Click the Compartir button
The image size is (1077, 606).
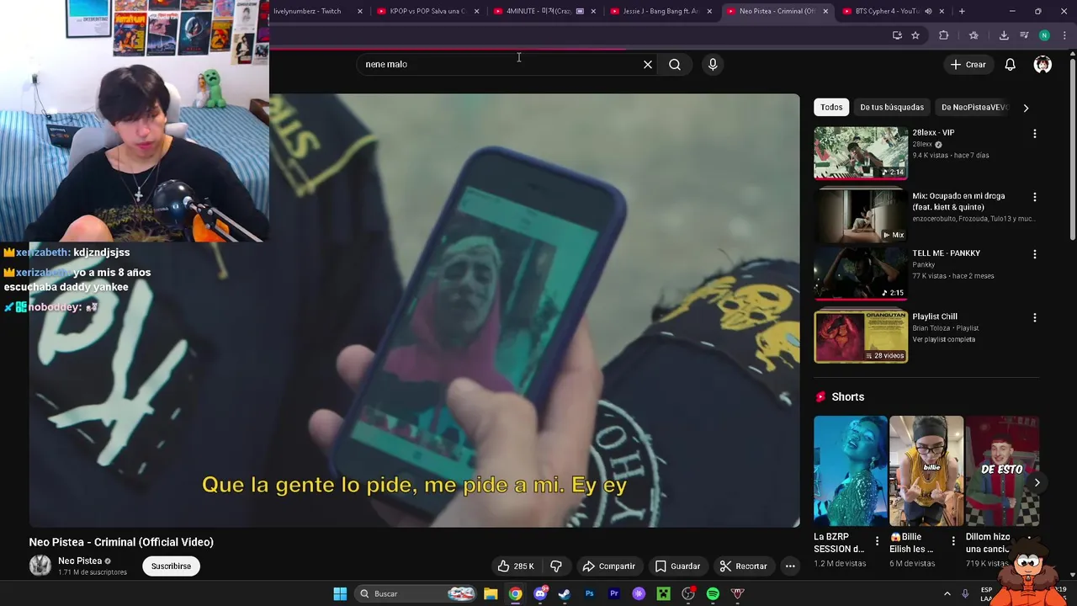(x=608, y=566)
